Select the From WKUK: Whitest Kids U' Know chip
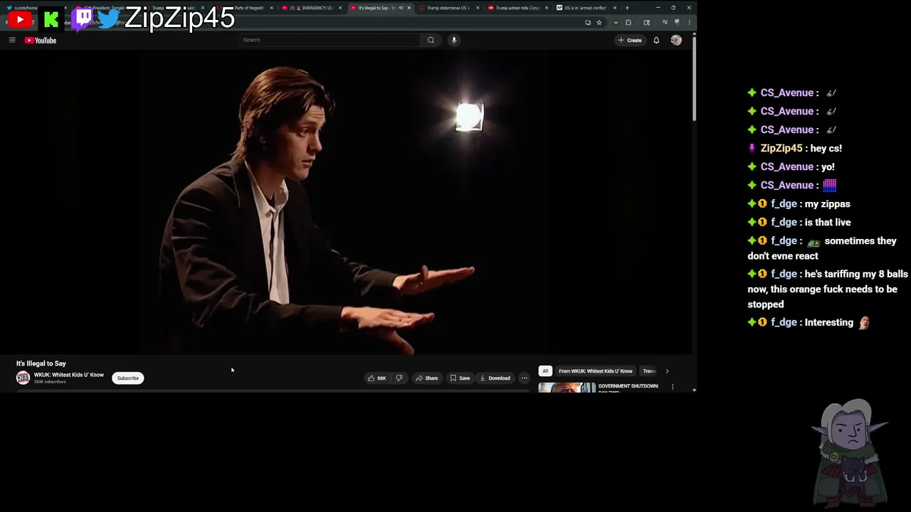 (596, 371)
